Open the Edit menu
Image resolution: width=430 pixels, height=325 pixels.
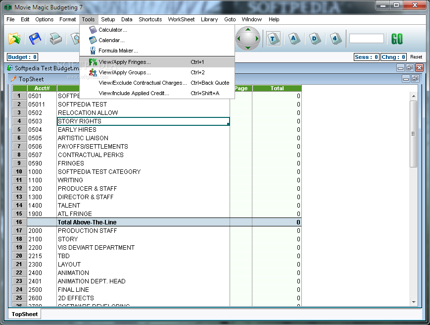25,19
